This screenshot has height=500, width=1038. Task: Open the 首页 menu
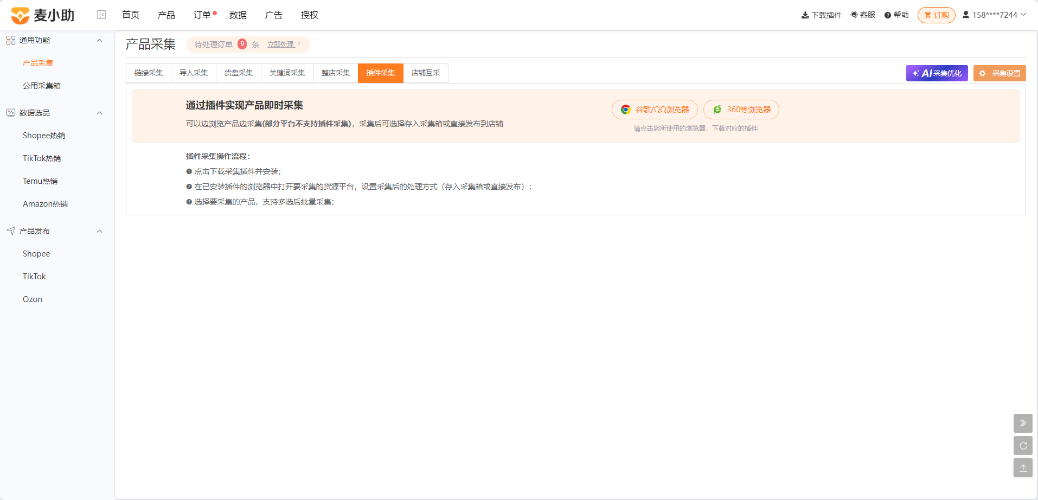click(131, 15)
